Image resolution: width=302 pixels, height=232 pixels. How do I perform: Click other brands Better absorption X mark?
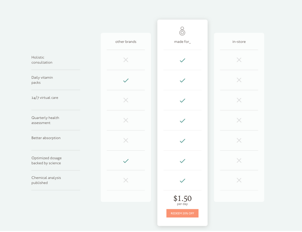(x=126, y=140)
